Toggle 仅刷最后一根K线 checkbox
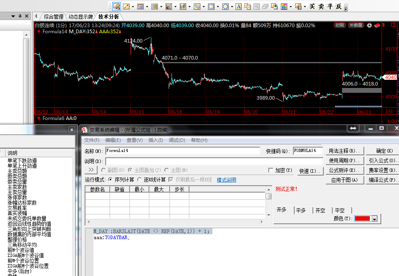 tap(171, 180)
